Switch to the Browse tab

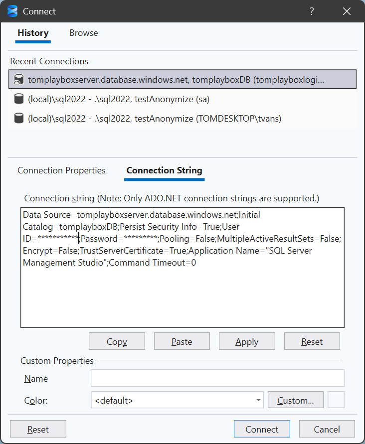click(84, 33)
